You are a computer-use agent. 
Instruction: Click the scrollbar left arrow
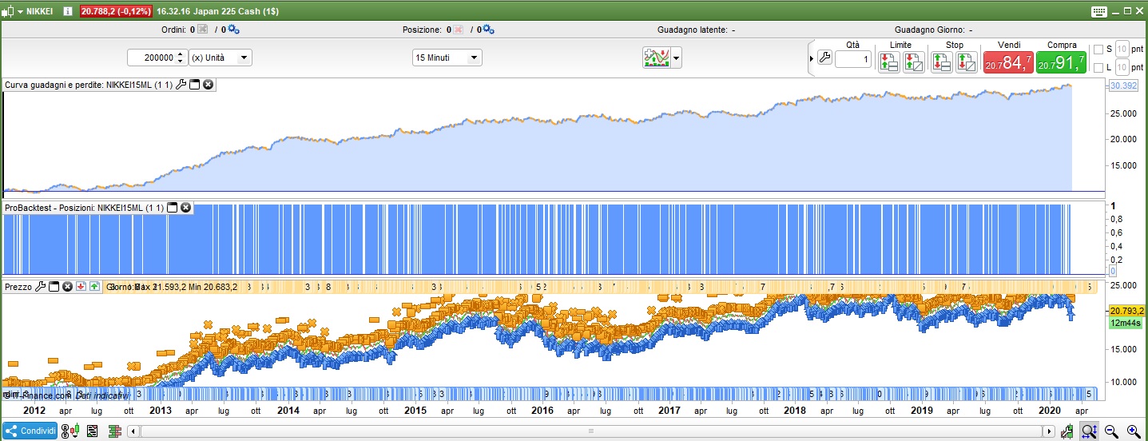coord(133,431)
